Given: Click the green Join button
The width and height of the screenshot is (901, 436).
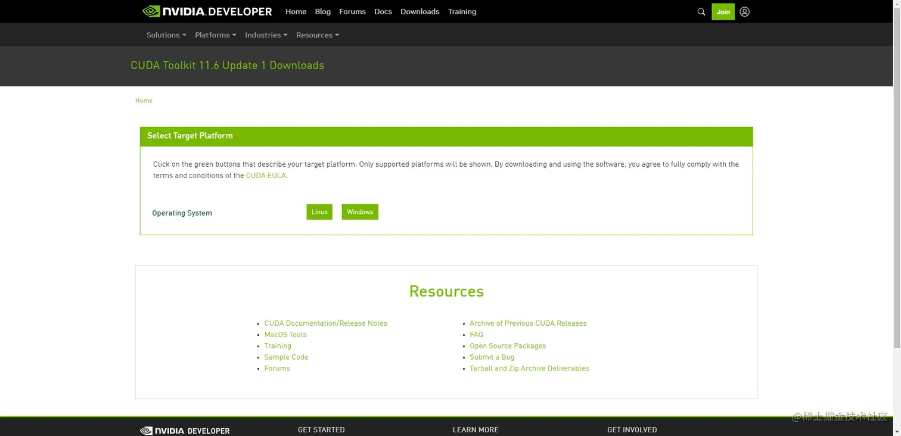Looking at the screenshot, I should click(723, 11).
